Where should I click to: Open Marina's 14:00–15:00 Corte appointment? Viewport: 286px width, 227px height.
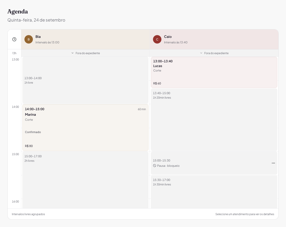85,128
